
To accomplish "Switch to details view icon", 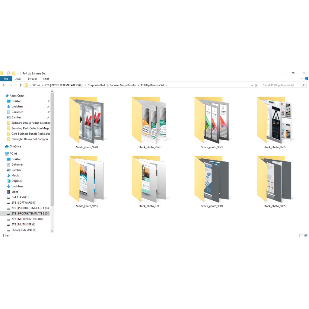I will pos(301,235).
